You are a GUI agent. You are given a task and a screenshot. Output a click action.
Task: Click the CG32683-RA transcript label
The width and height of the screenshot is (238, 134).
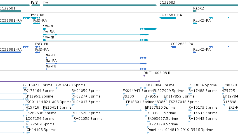point(171,15)
